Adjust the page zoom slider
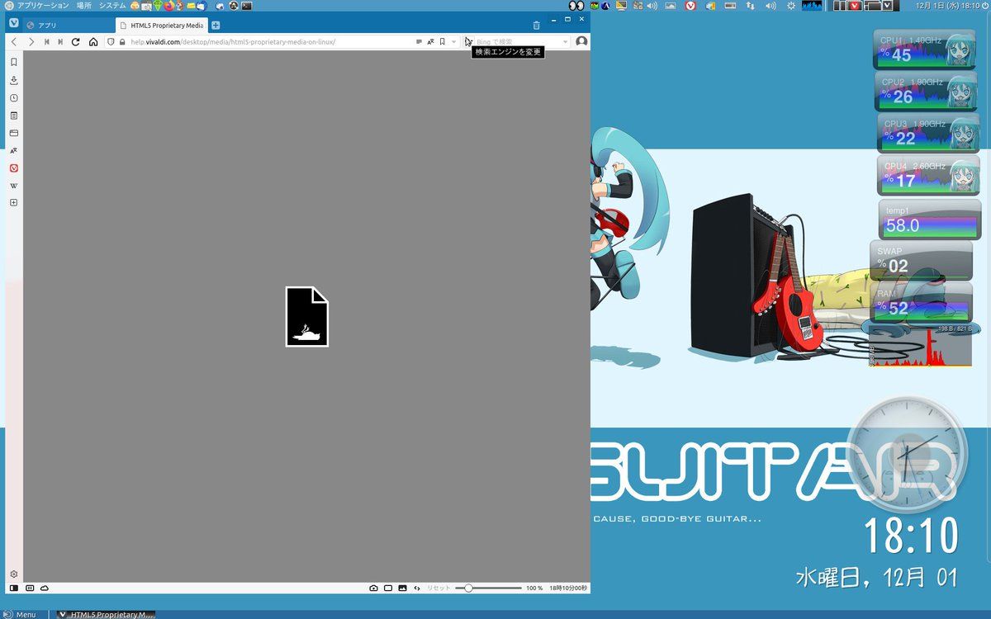 coord(488,588)
